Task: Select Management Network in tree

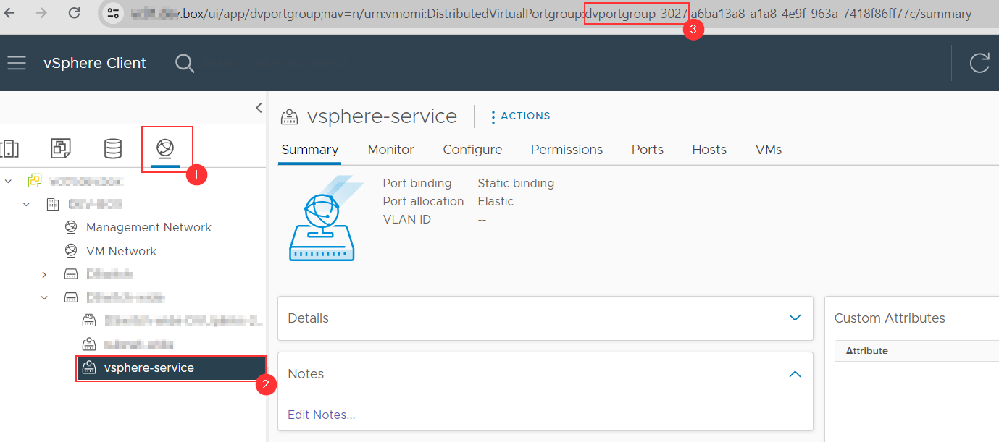Action: coord(149,227)
